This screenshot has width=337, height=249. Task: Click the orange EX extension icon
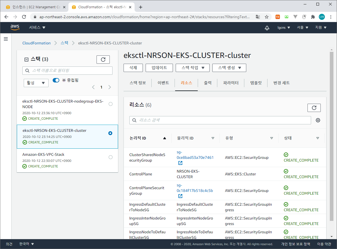(x=278, y=17)
